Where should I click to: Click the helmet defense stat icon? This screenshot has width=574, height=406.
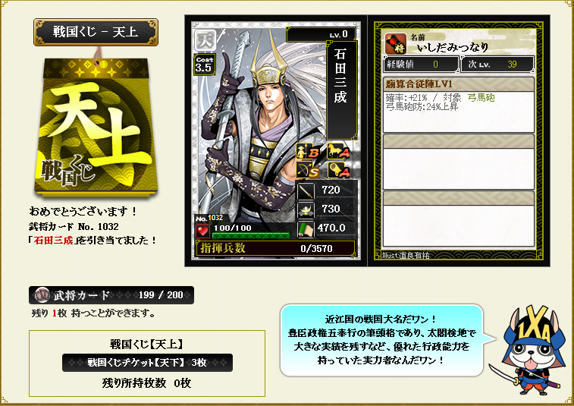[x=306, y=209]
